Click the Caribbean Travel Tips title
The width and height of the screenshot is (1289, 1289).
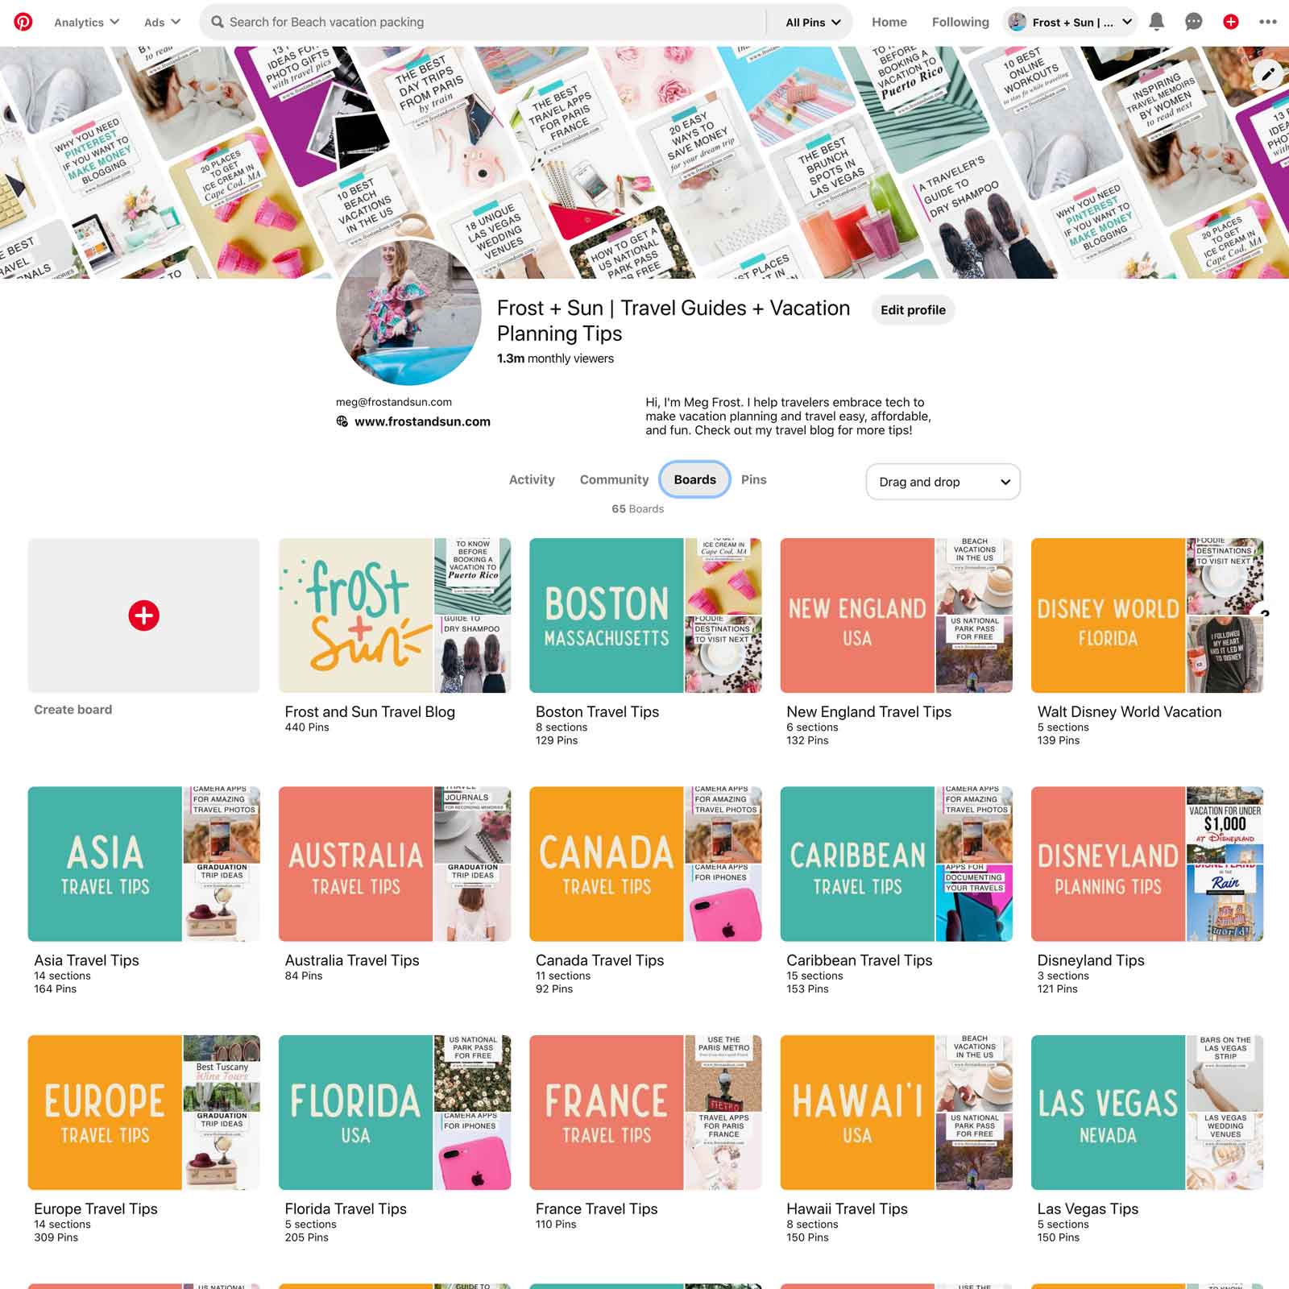(859, 960)
